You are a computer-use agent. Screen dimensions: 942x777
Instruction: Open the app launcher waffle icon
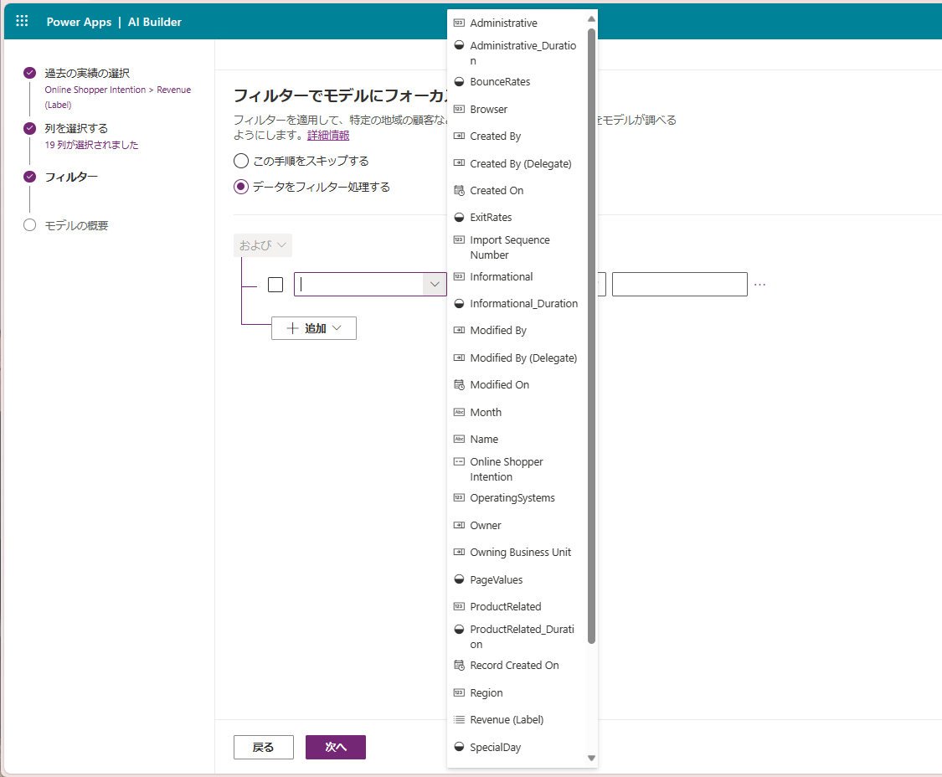click(22, 21)
